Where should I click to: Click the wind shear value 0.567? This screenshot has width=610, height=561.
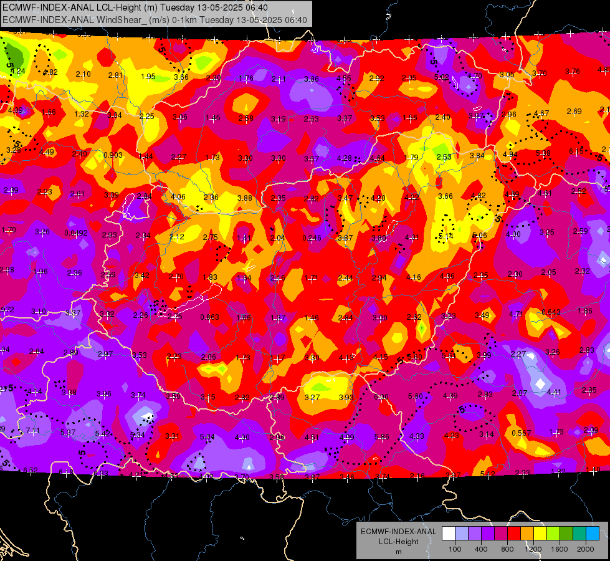click(522, 433)
